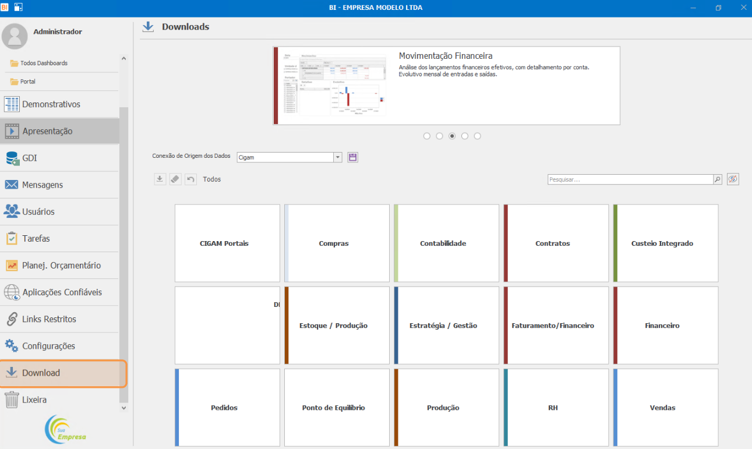Screen dimensions: 752x449
Task: Click the standalone Financeiro tile
Action: [665, 326]
